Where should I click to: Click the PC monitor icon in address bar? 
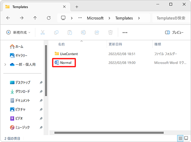(63, 18)
